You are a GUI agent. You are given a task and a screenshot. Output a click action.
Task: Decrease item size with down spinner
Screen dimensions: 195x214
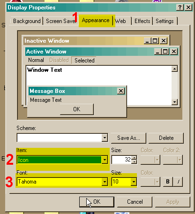134,162
